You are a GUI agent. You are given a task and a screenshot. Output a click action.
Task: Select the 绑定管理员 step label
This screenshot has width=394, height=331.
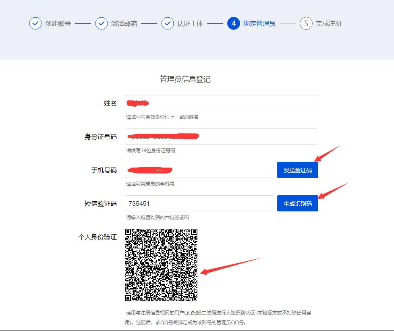pyautogui.click(x=259, y=23)
